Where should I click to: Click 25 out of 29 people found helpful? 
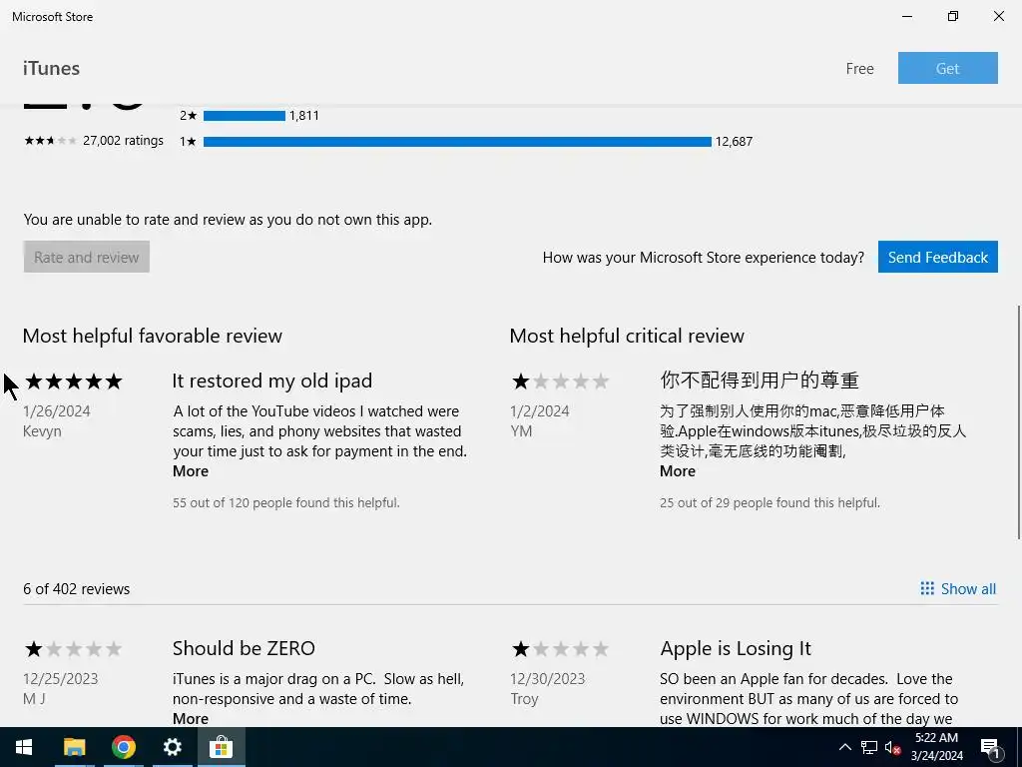click(x=769, y=503)
